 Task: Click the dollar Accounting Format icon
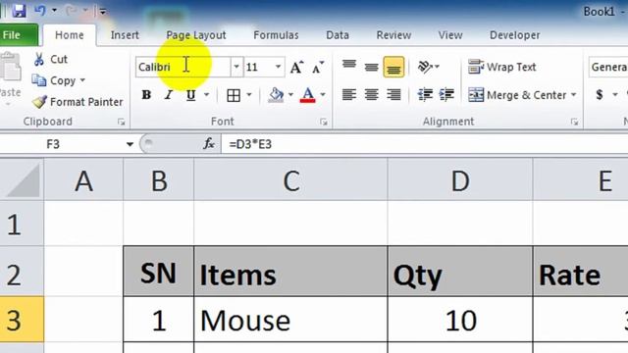(600, 95)
